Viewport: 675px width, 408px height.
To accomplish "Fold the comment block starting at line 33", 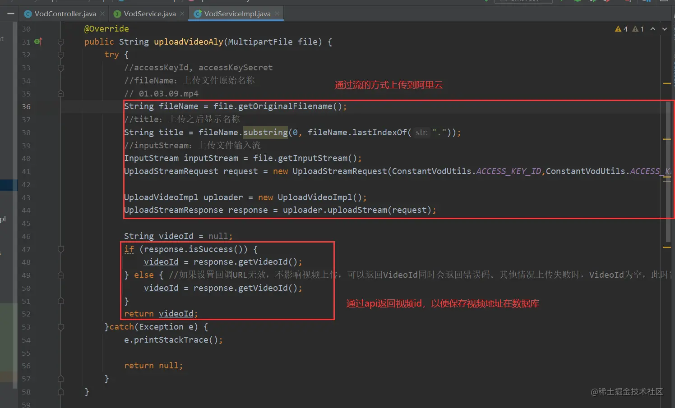I will 61,68.
